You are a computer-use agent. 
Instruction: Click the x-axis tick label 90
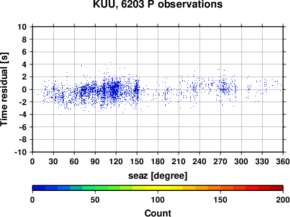95,161
